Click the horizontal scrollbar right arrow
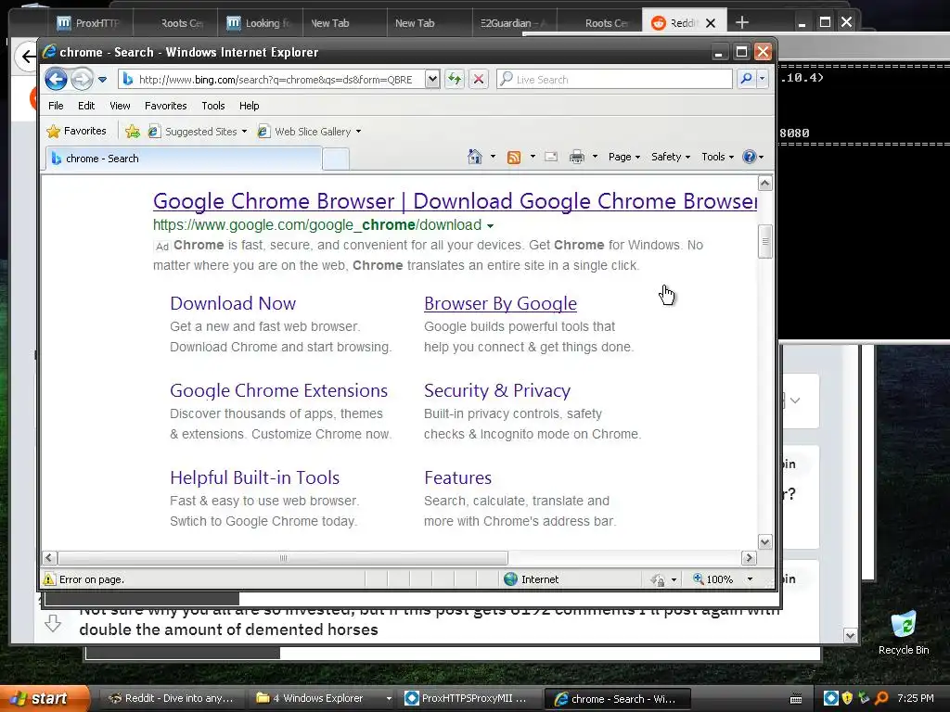This screenshot has width=950, height=712. 749,557
